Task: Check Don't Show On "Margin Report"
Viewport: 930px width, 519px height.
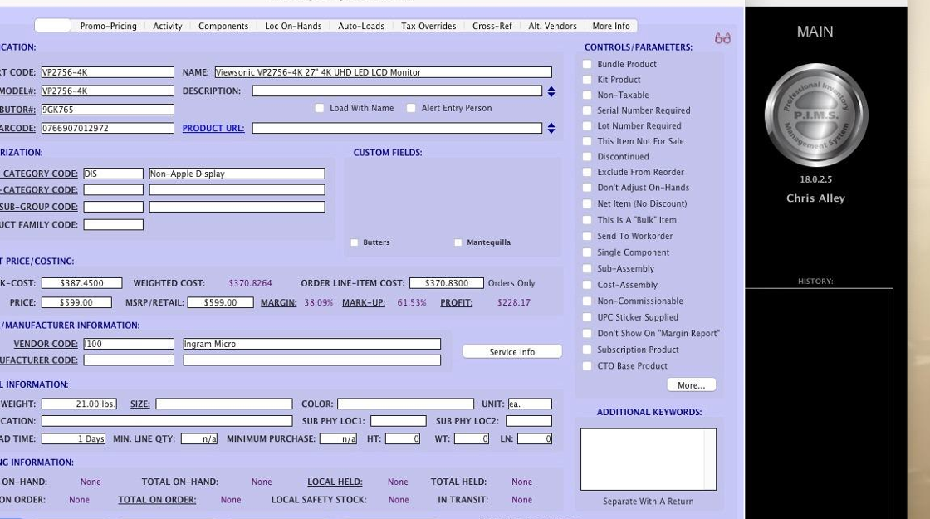Action: point(587,333)
